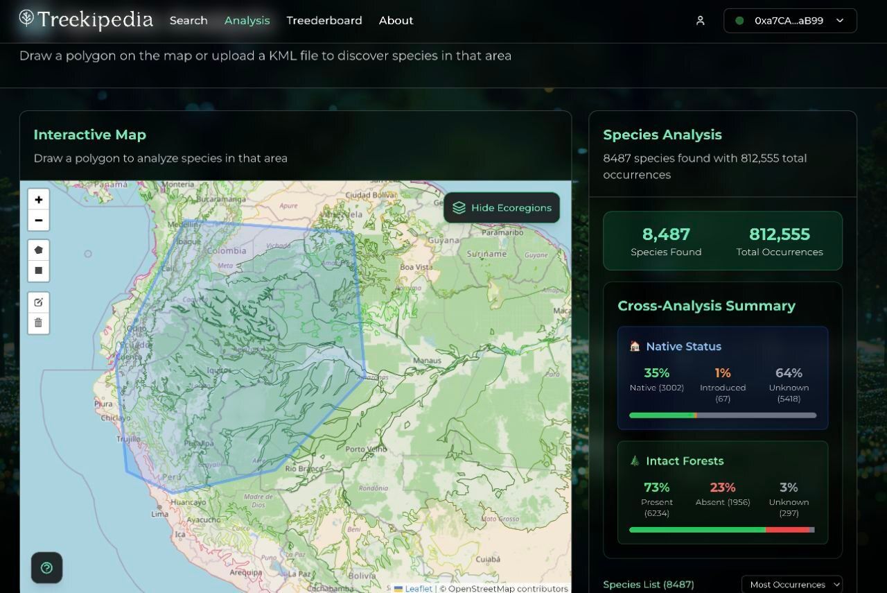Zoom out on the map
This screenshot has height=593, width=887.
pyautogui.click(x=39, y=221)
